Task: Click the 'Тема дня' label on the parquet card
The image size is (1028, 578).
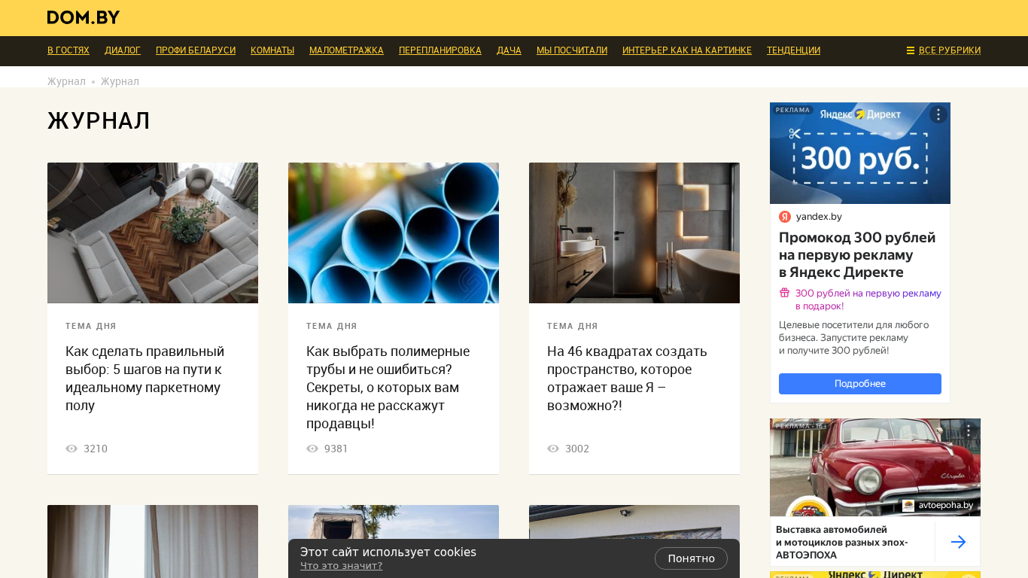Action: tap(91, 327)
